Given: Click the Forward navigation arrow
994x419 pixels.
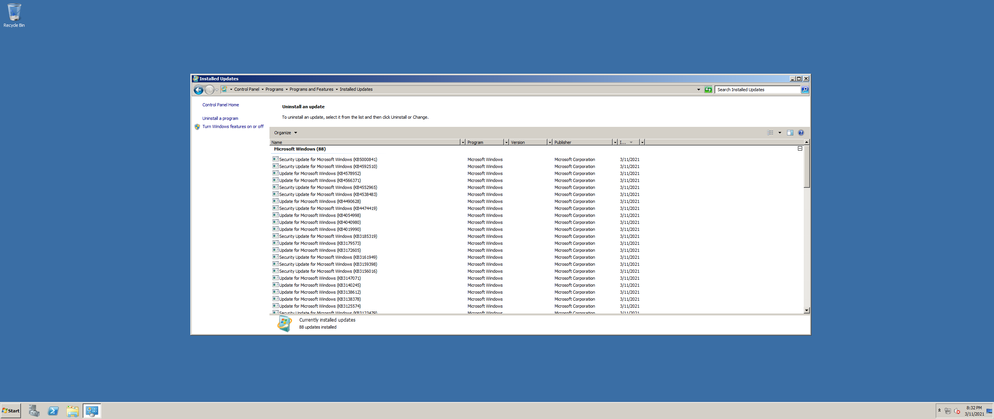Looking at the screenshot, I should coord(209,90).
